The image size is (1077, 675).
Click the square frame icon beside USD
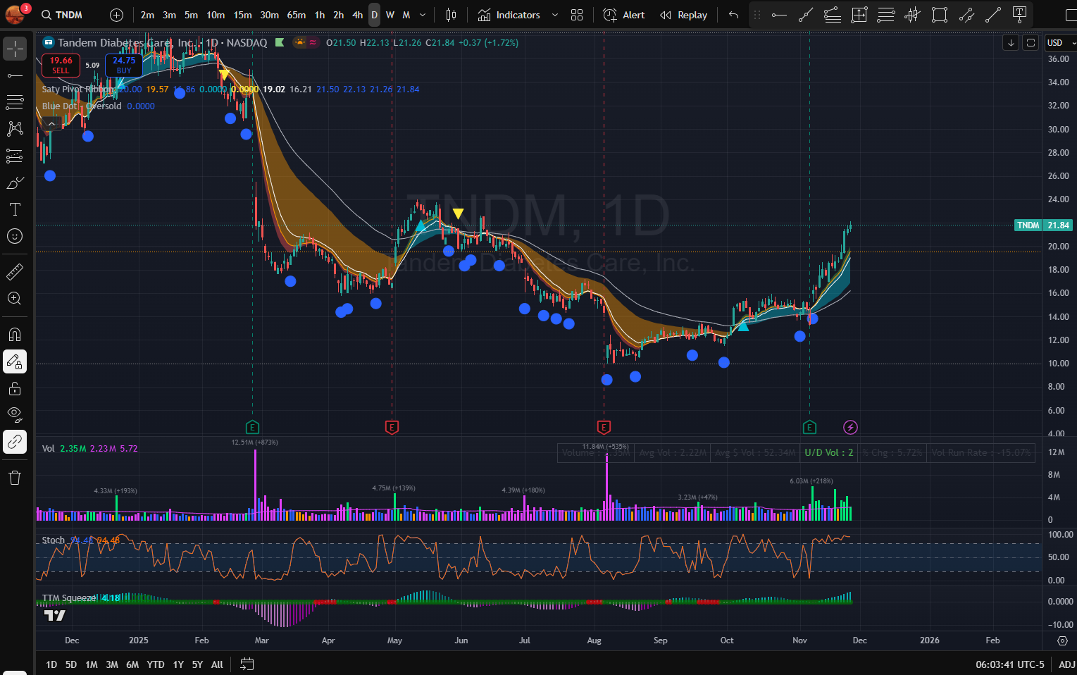point(1031,43)
